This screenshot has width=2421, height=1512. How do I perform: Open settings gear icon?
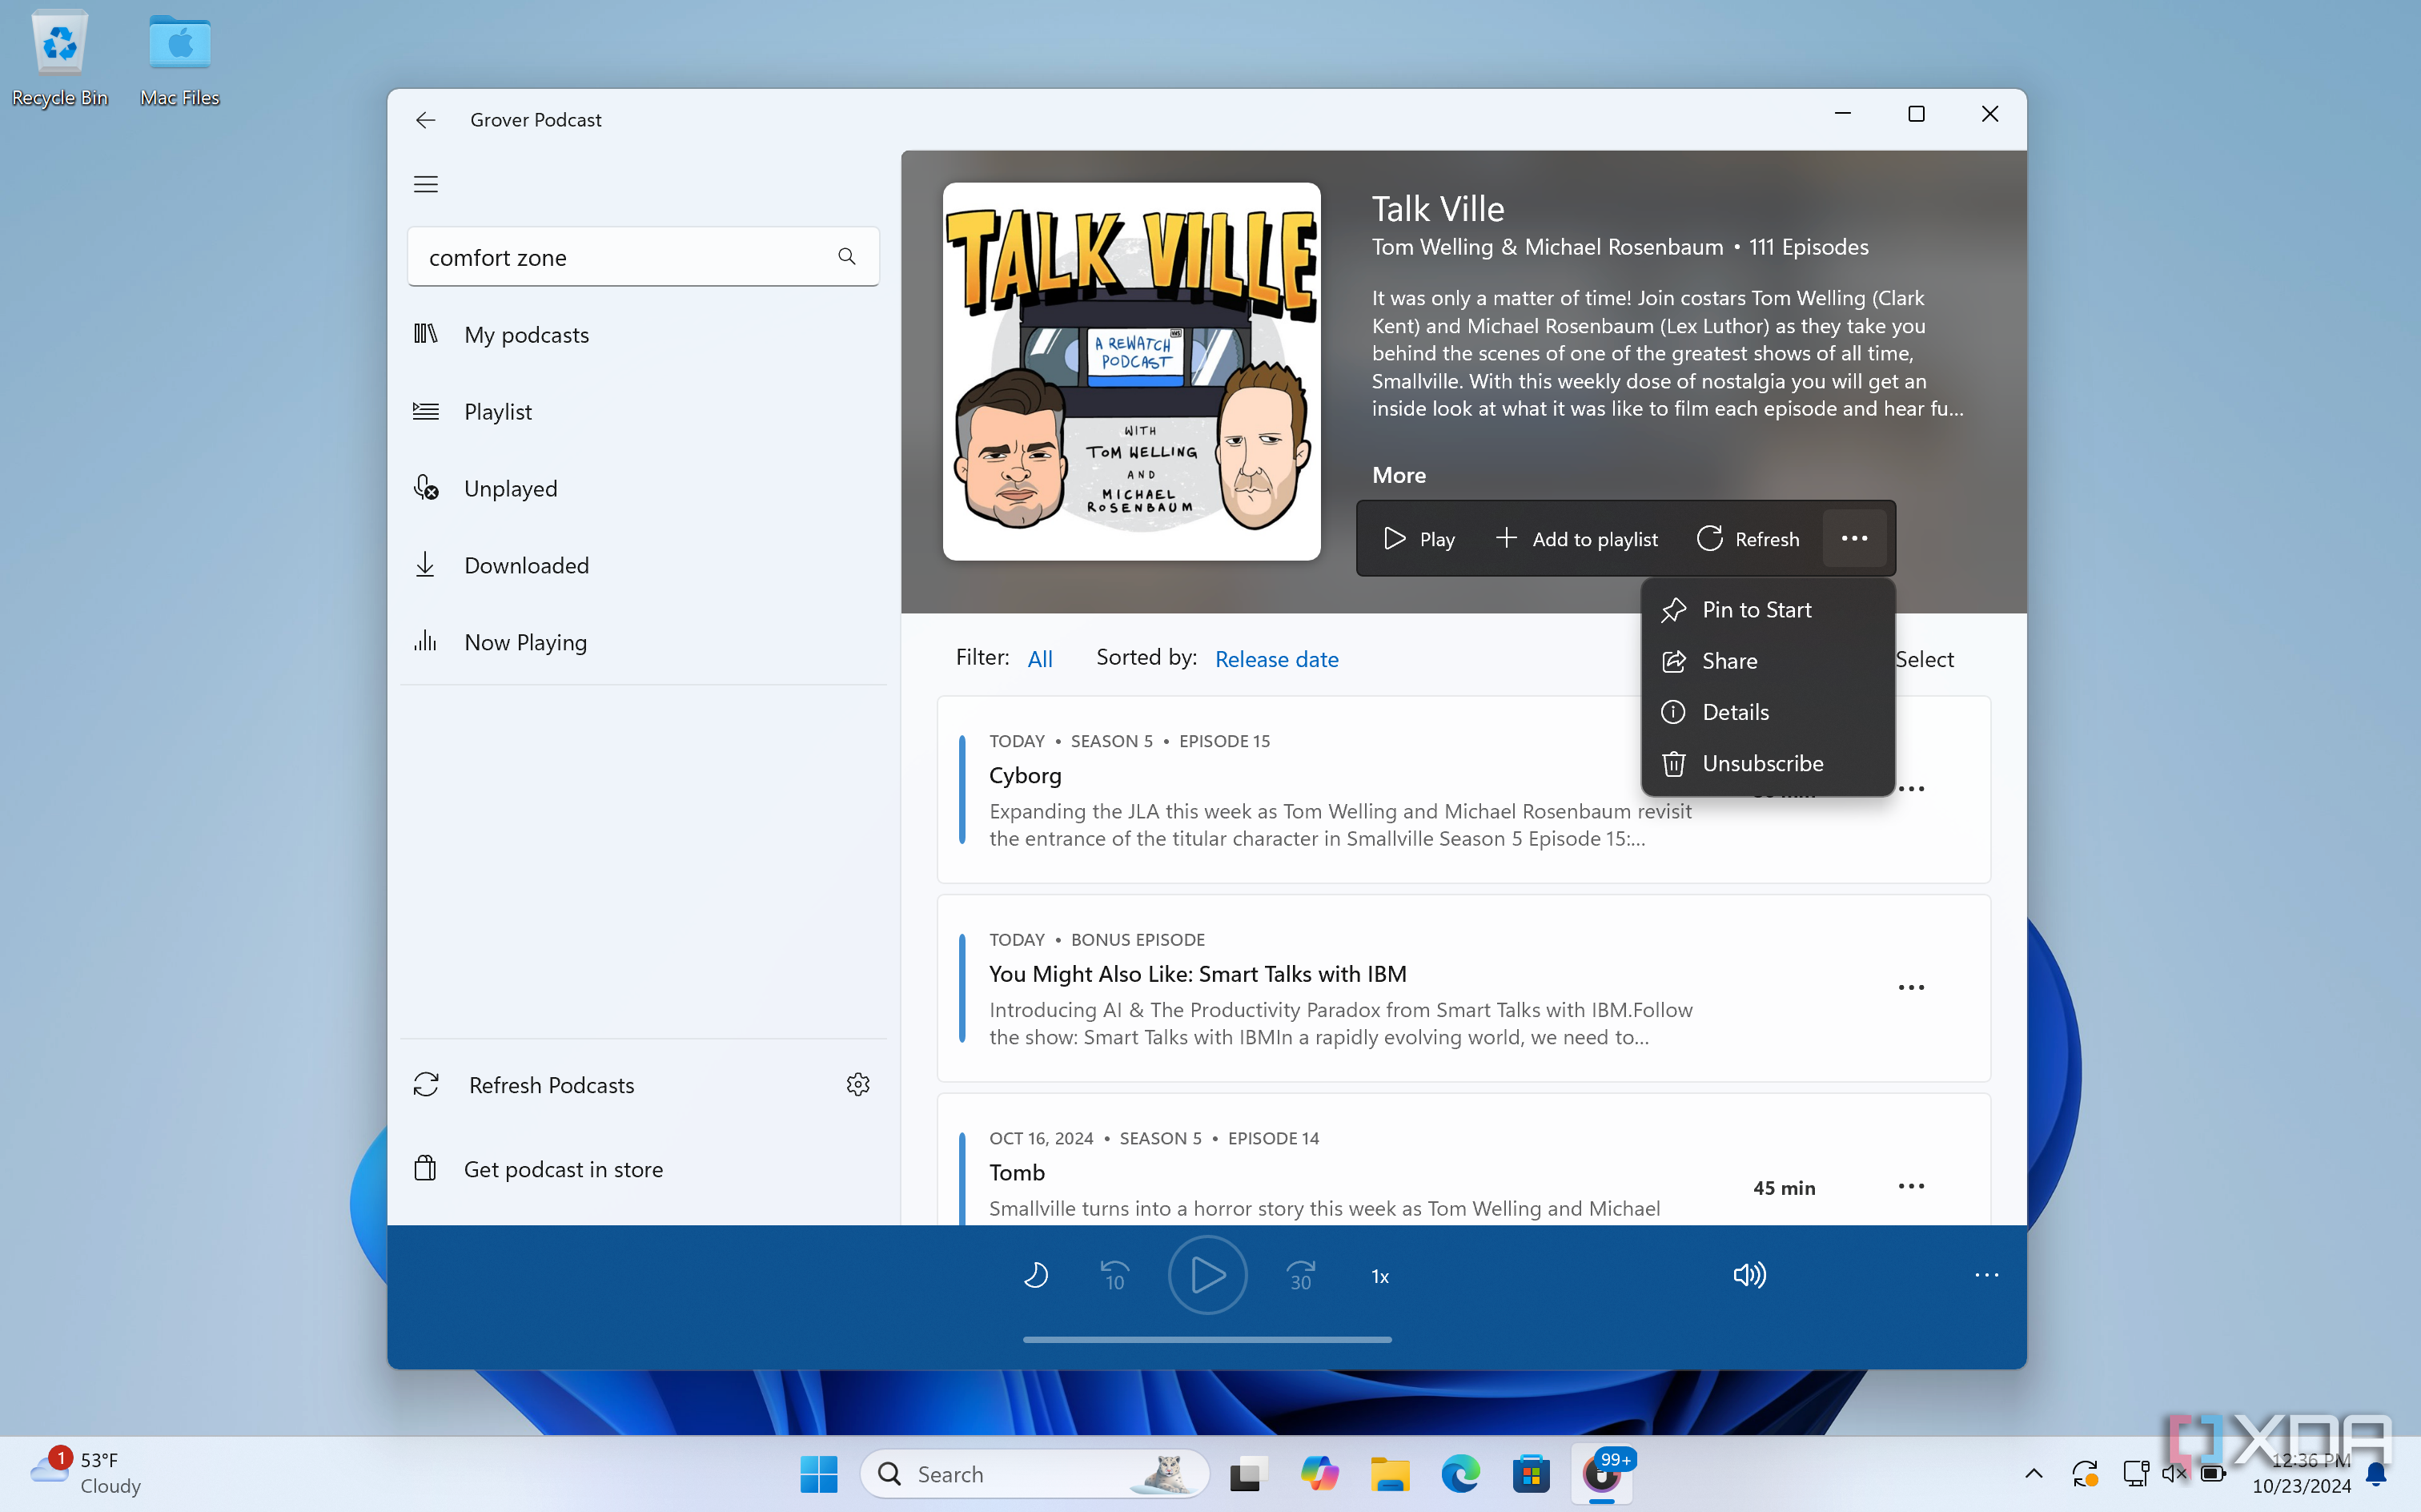(x=857, y=1085)
